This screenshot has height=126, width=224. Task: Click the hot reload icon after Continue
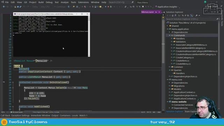(69, 7)
